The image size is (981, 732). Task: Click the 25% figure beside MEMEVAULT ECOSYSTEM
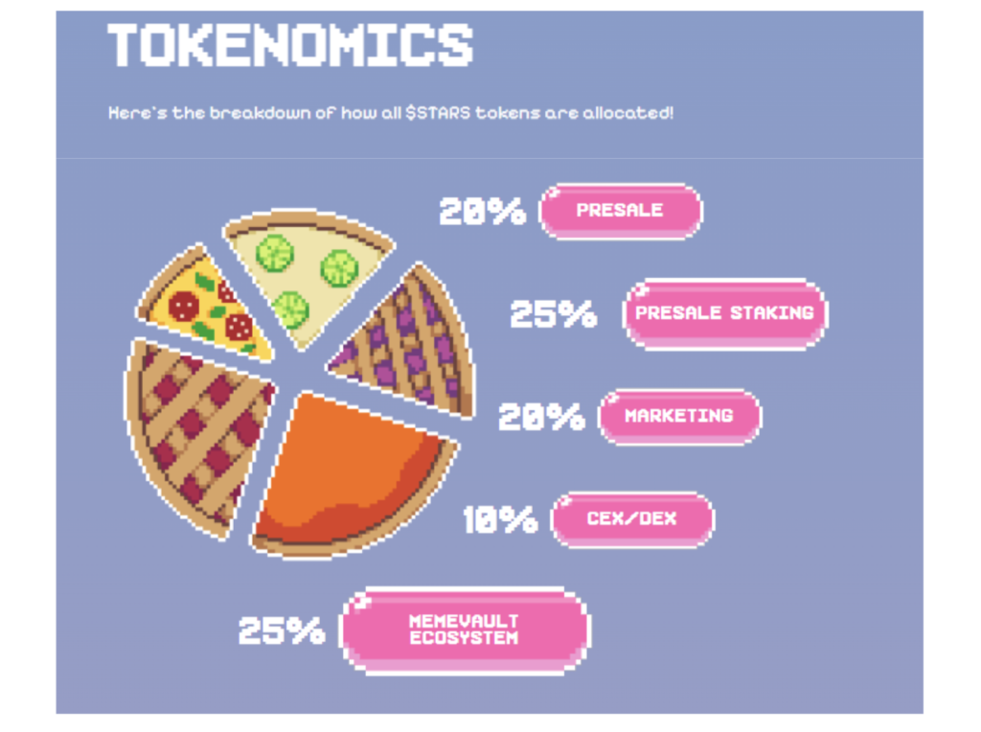(x=282, y=630)
